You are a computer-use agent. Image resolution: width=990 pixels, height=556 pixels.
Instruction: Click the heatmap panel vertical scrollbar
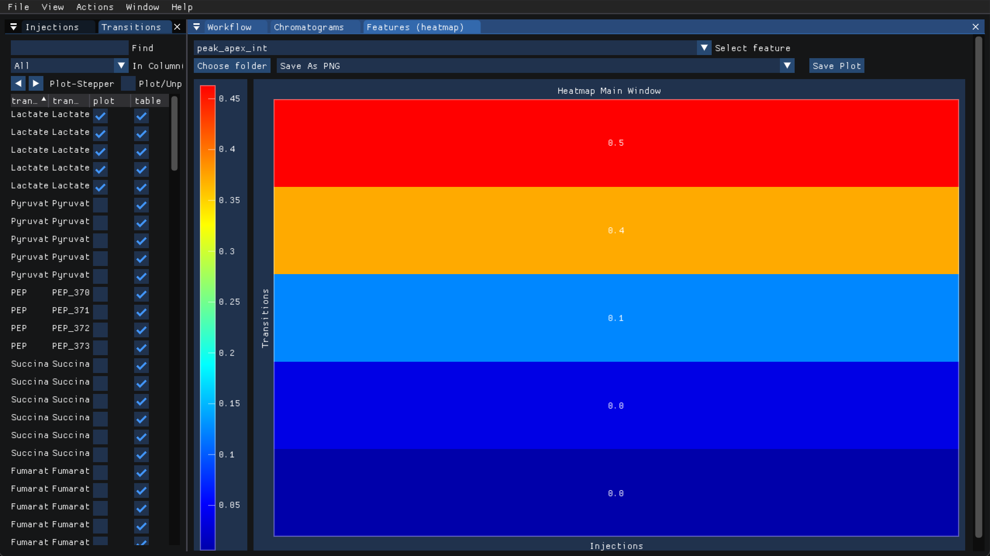click(x=979, y=287)
